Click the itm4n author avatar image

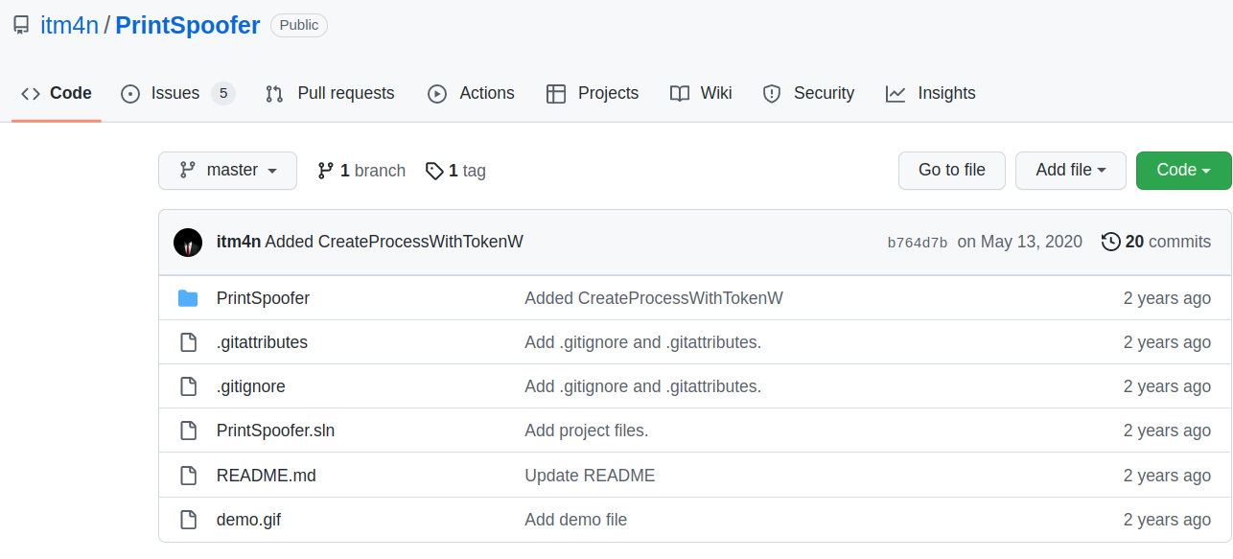click(x=188, y=243)
